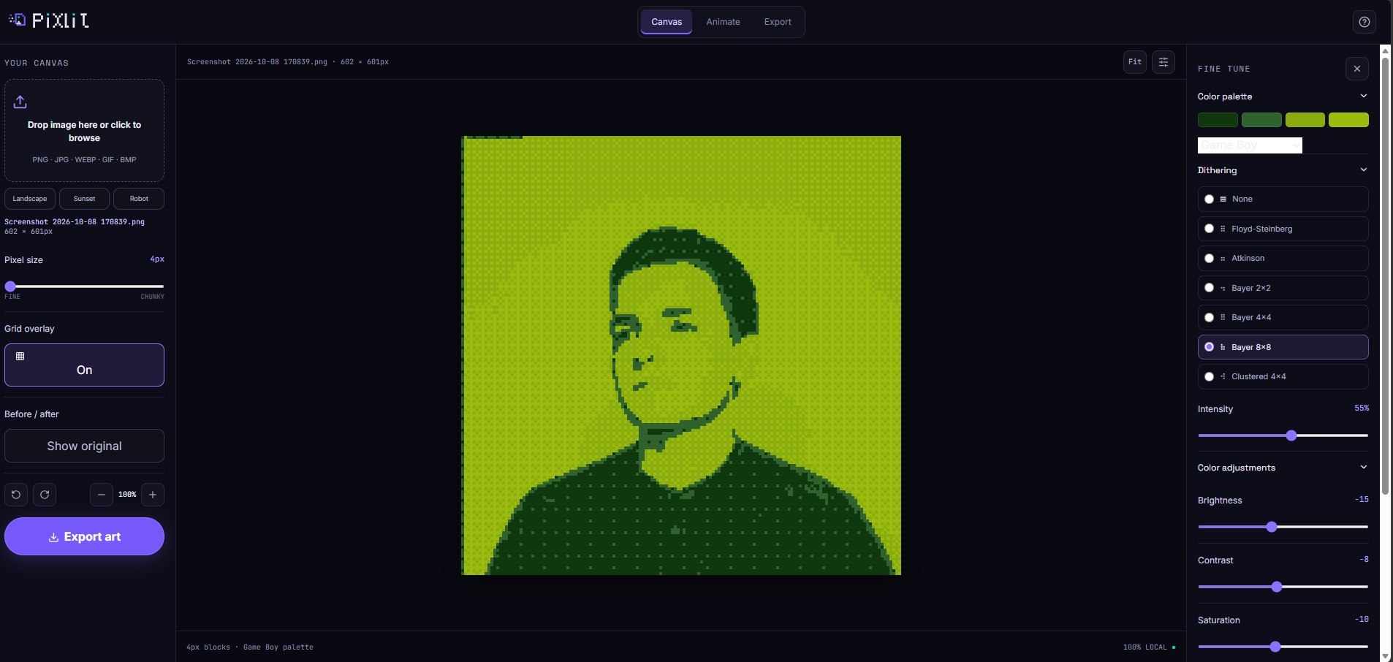Click the pixelated portrait canvas image
Viewport: 1393px width, 662px height.
coord(681,355)
